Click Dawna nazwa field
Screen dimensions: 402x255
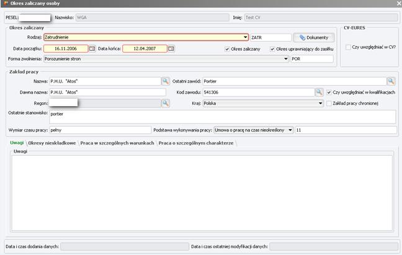pos(107,92)
